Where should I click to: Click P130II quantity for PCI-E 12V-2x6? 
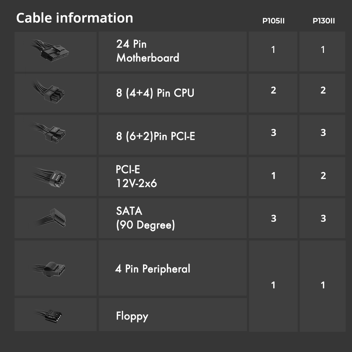pos(323,176)
